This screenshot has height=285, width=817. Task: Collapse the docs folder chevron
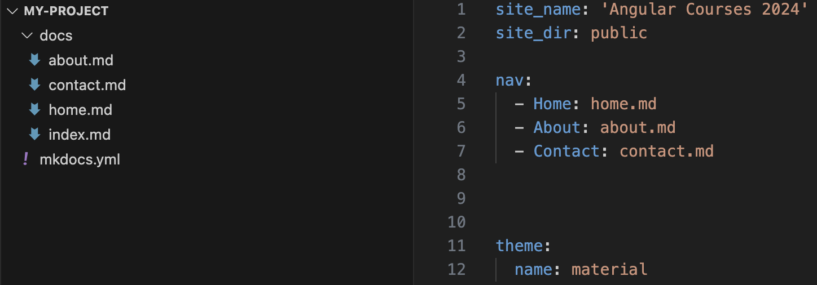pyautogui.click(x=26, y=35)
